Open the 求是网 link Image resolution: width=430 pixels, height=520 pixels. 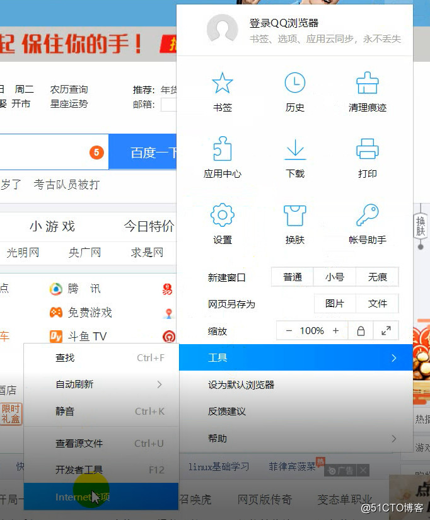tap(147, 253)
